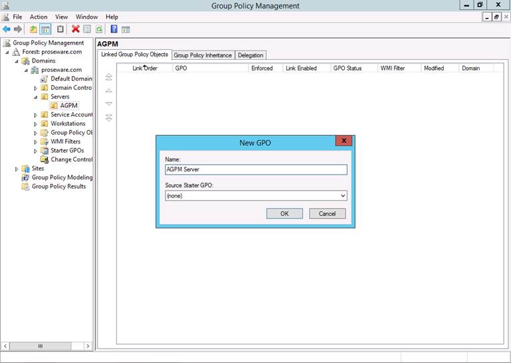511x363 pixels.
Task: Click the move link to top arrow
Action: pyautogui.click(x=109, y=78)
